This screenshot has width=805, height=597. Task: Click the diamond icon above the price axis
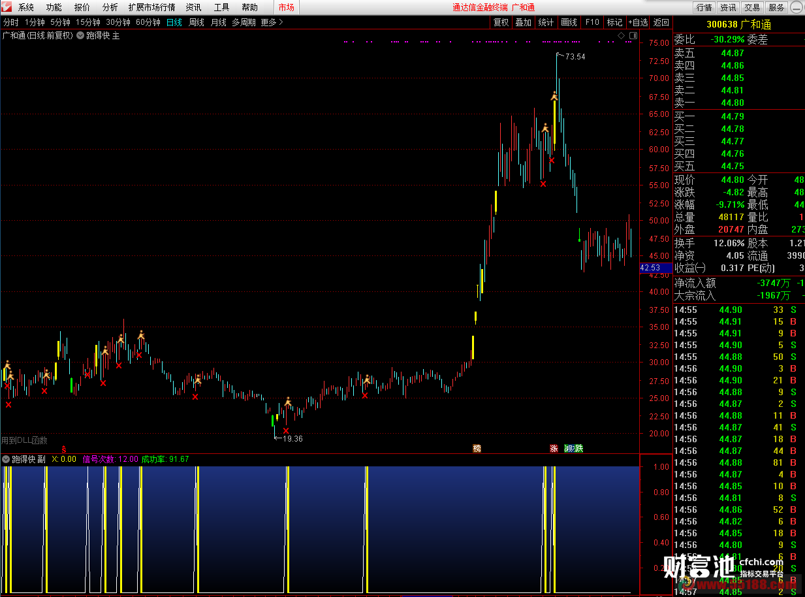(621, 35)
